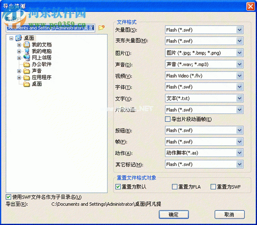The width and height of the screenshot is (257, 225).
Task: Uncheck 重置为默认 checkbox
Action: point(118,187)
